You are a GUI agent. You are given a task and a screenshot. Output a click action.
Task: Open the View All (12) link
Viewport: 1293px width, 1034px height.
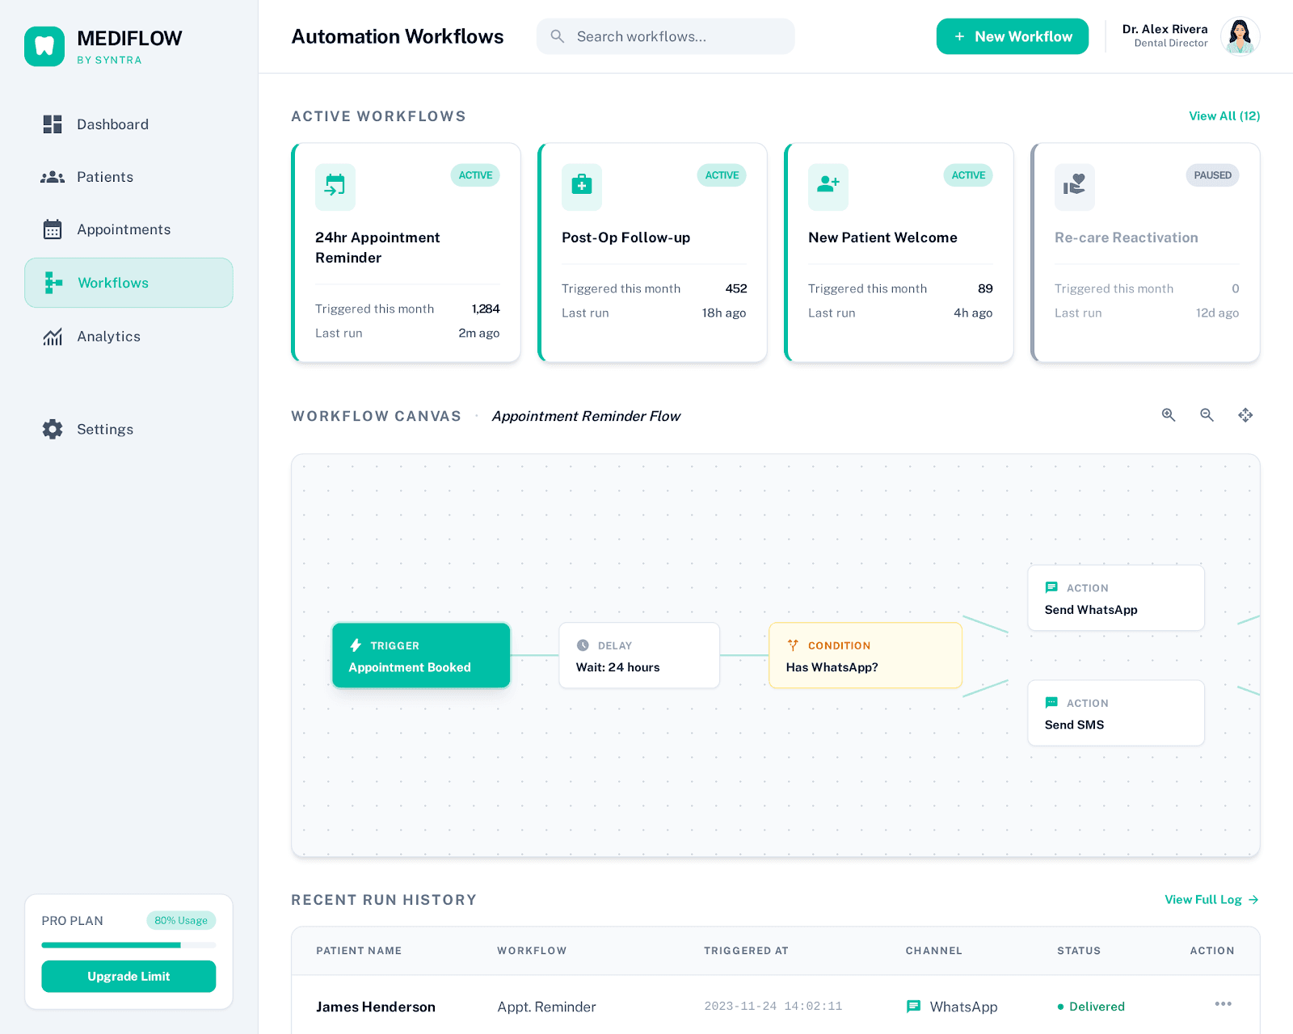click(x=1224, y=116)
